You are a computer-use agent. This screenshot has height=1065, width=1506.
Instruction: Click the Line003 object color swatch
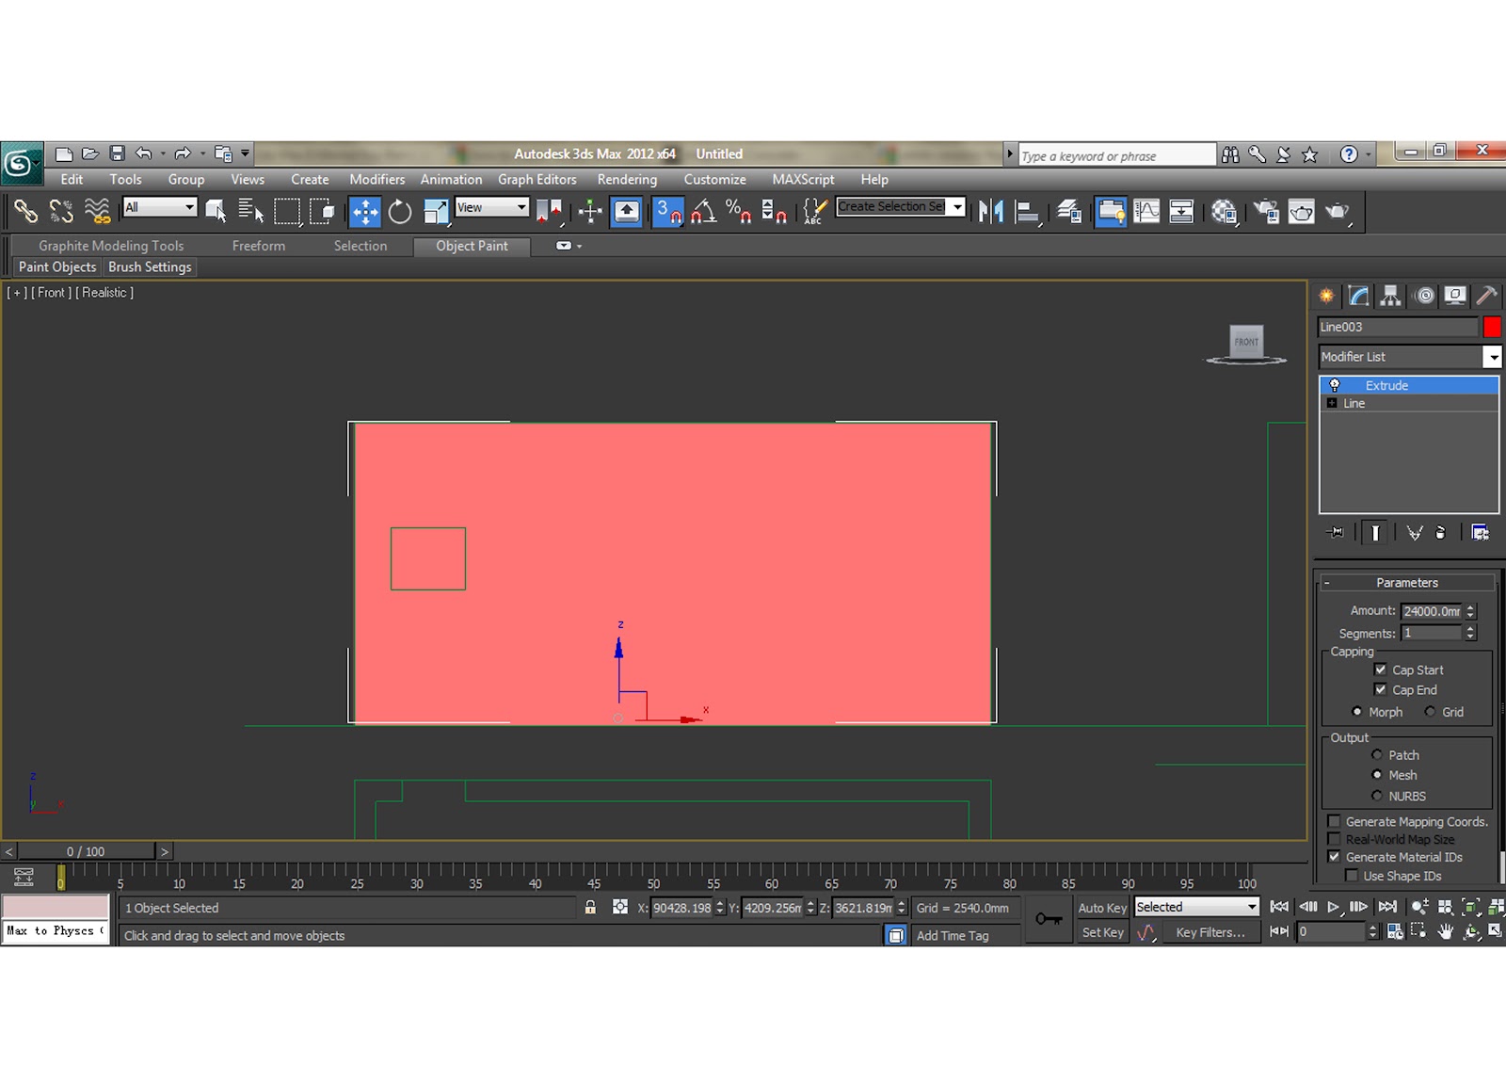coord(1491,327)
